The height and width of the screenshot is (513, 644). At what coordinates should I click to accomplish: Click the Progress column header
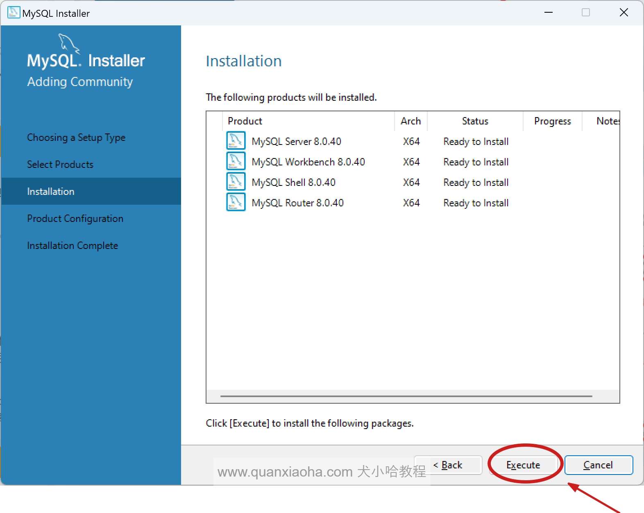point(553,121)
